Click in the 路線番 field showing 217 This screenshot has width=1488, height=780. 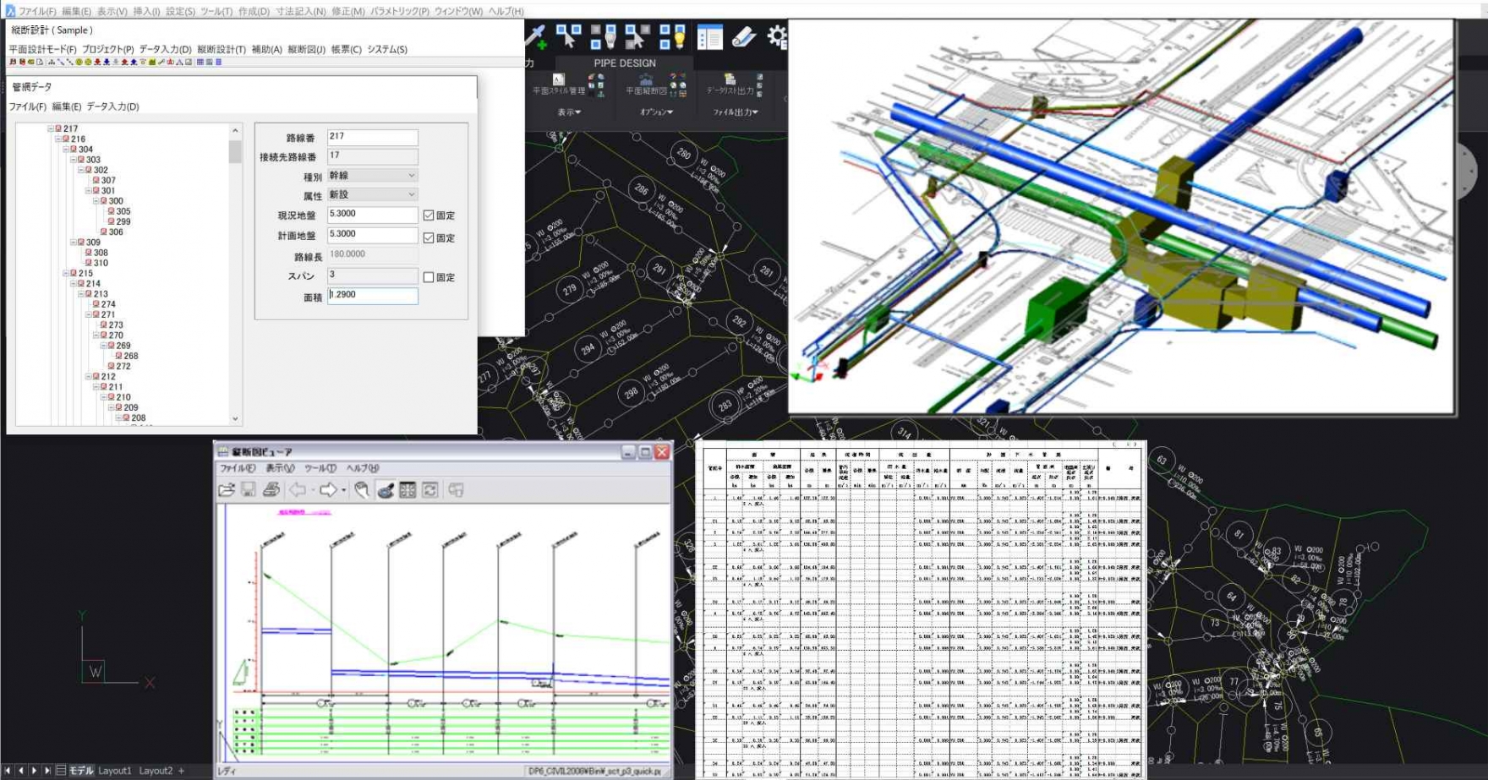(x=373, y=137)
